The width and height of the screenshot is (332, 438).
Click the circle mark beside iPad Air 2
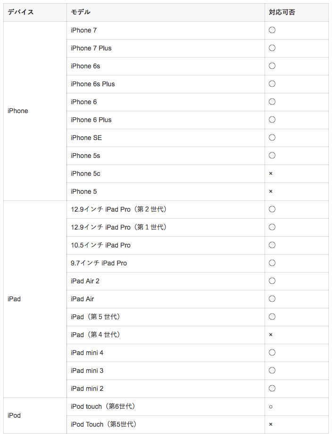[x=272, y=281]
